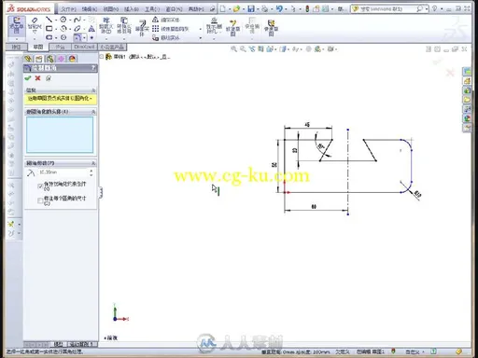Open Circle tool dropdown arrow
The height and width of the screenshot is (358, 478).
[x=69, y=20]
